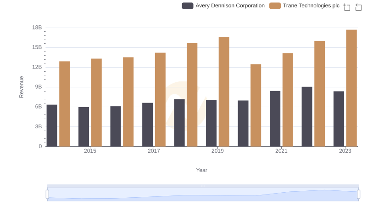The height and width of the screenshot is (212, 367).
Task: Click the Revenue axis title
Action: pos(21,87)
